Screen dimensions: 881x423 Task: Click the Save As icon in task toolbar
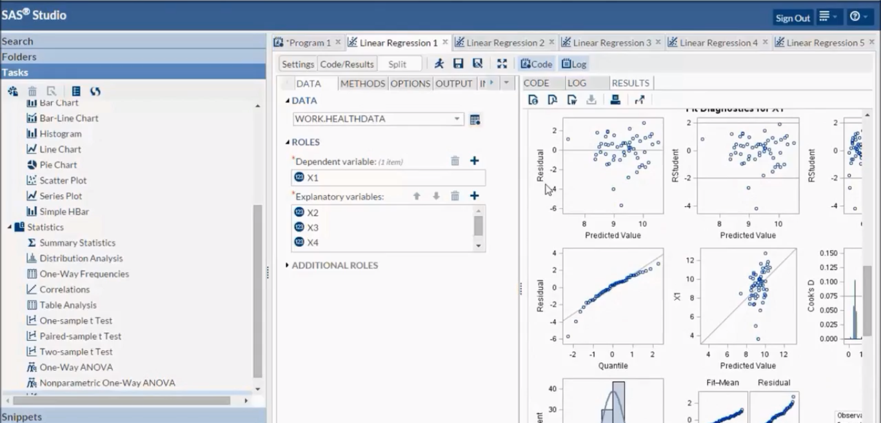pyautogui.click(x=477, y=63)
